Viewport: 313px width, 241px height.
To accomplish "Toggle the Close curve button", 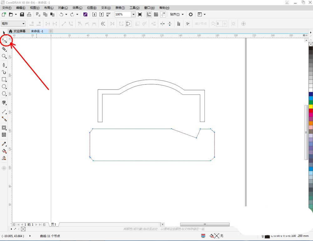I will coord(128,24).
